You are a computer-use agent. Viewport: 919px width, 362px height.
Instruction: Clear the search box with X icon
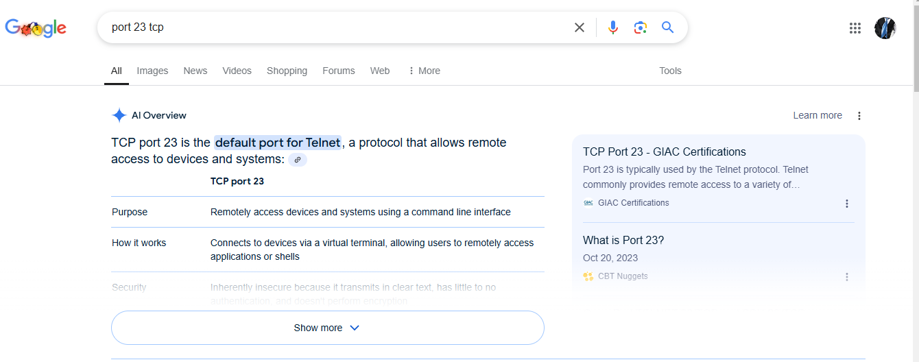580,27
